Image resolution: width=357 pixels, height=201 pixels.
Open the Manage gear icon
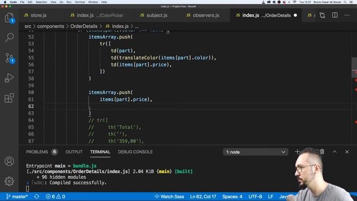[9, 181]
